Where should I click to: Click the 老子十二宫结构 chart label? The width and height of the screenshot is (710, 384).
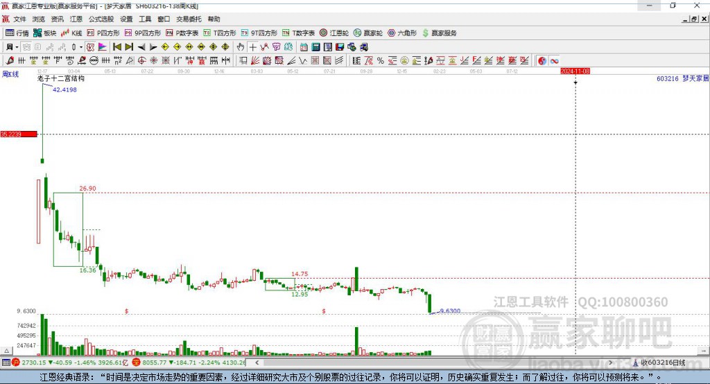click(x=61, y=78)
